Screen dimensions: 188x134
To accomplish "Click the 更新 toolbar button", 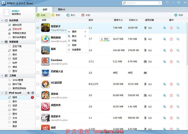I will (x=56, y=15).
